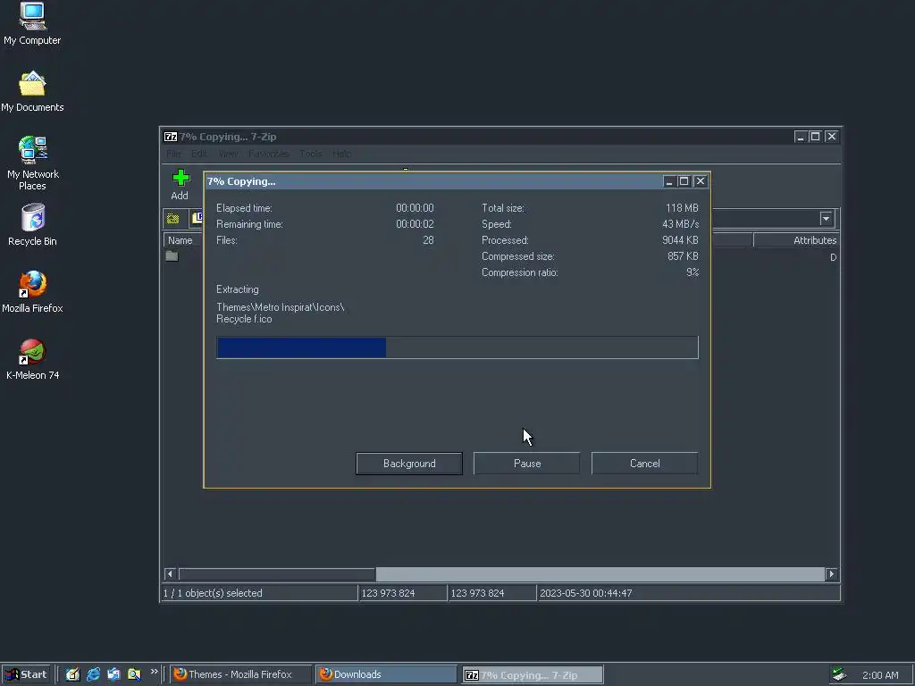Close the 7-Zip main window
The height and width of the screenshot is (686, 915).
(x=832, y=137)
